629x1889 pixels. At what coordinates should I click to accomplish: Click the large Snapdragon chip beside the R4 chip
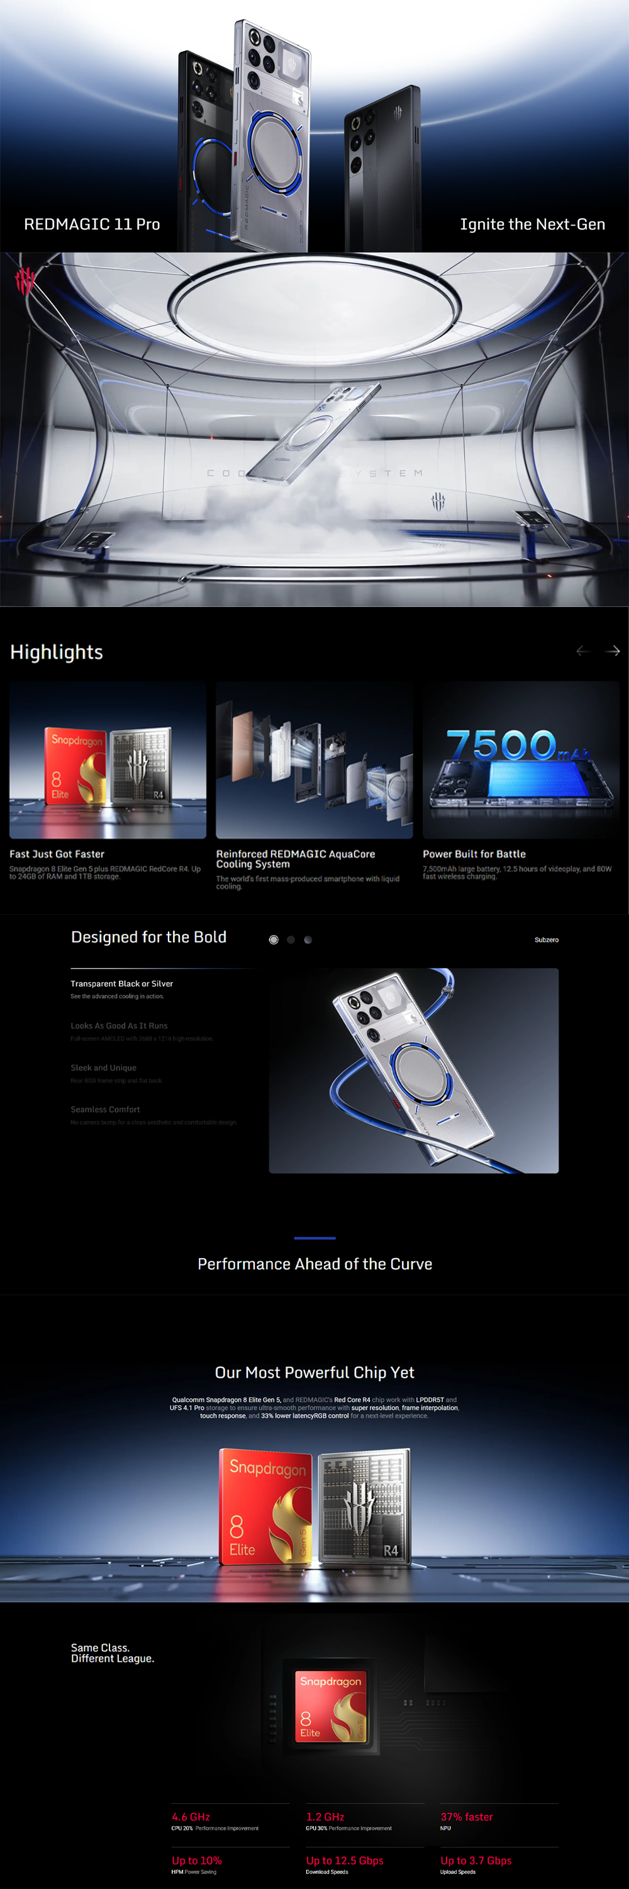tap(266, 1506)
